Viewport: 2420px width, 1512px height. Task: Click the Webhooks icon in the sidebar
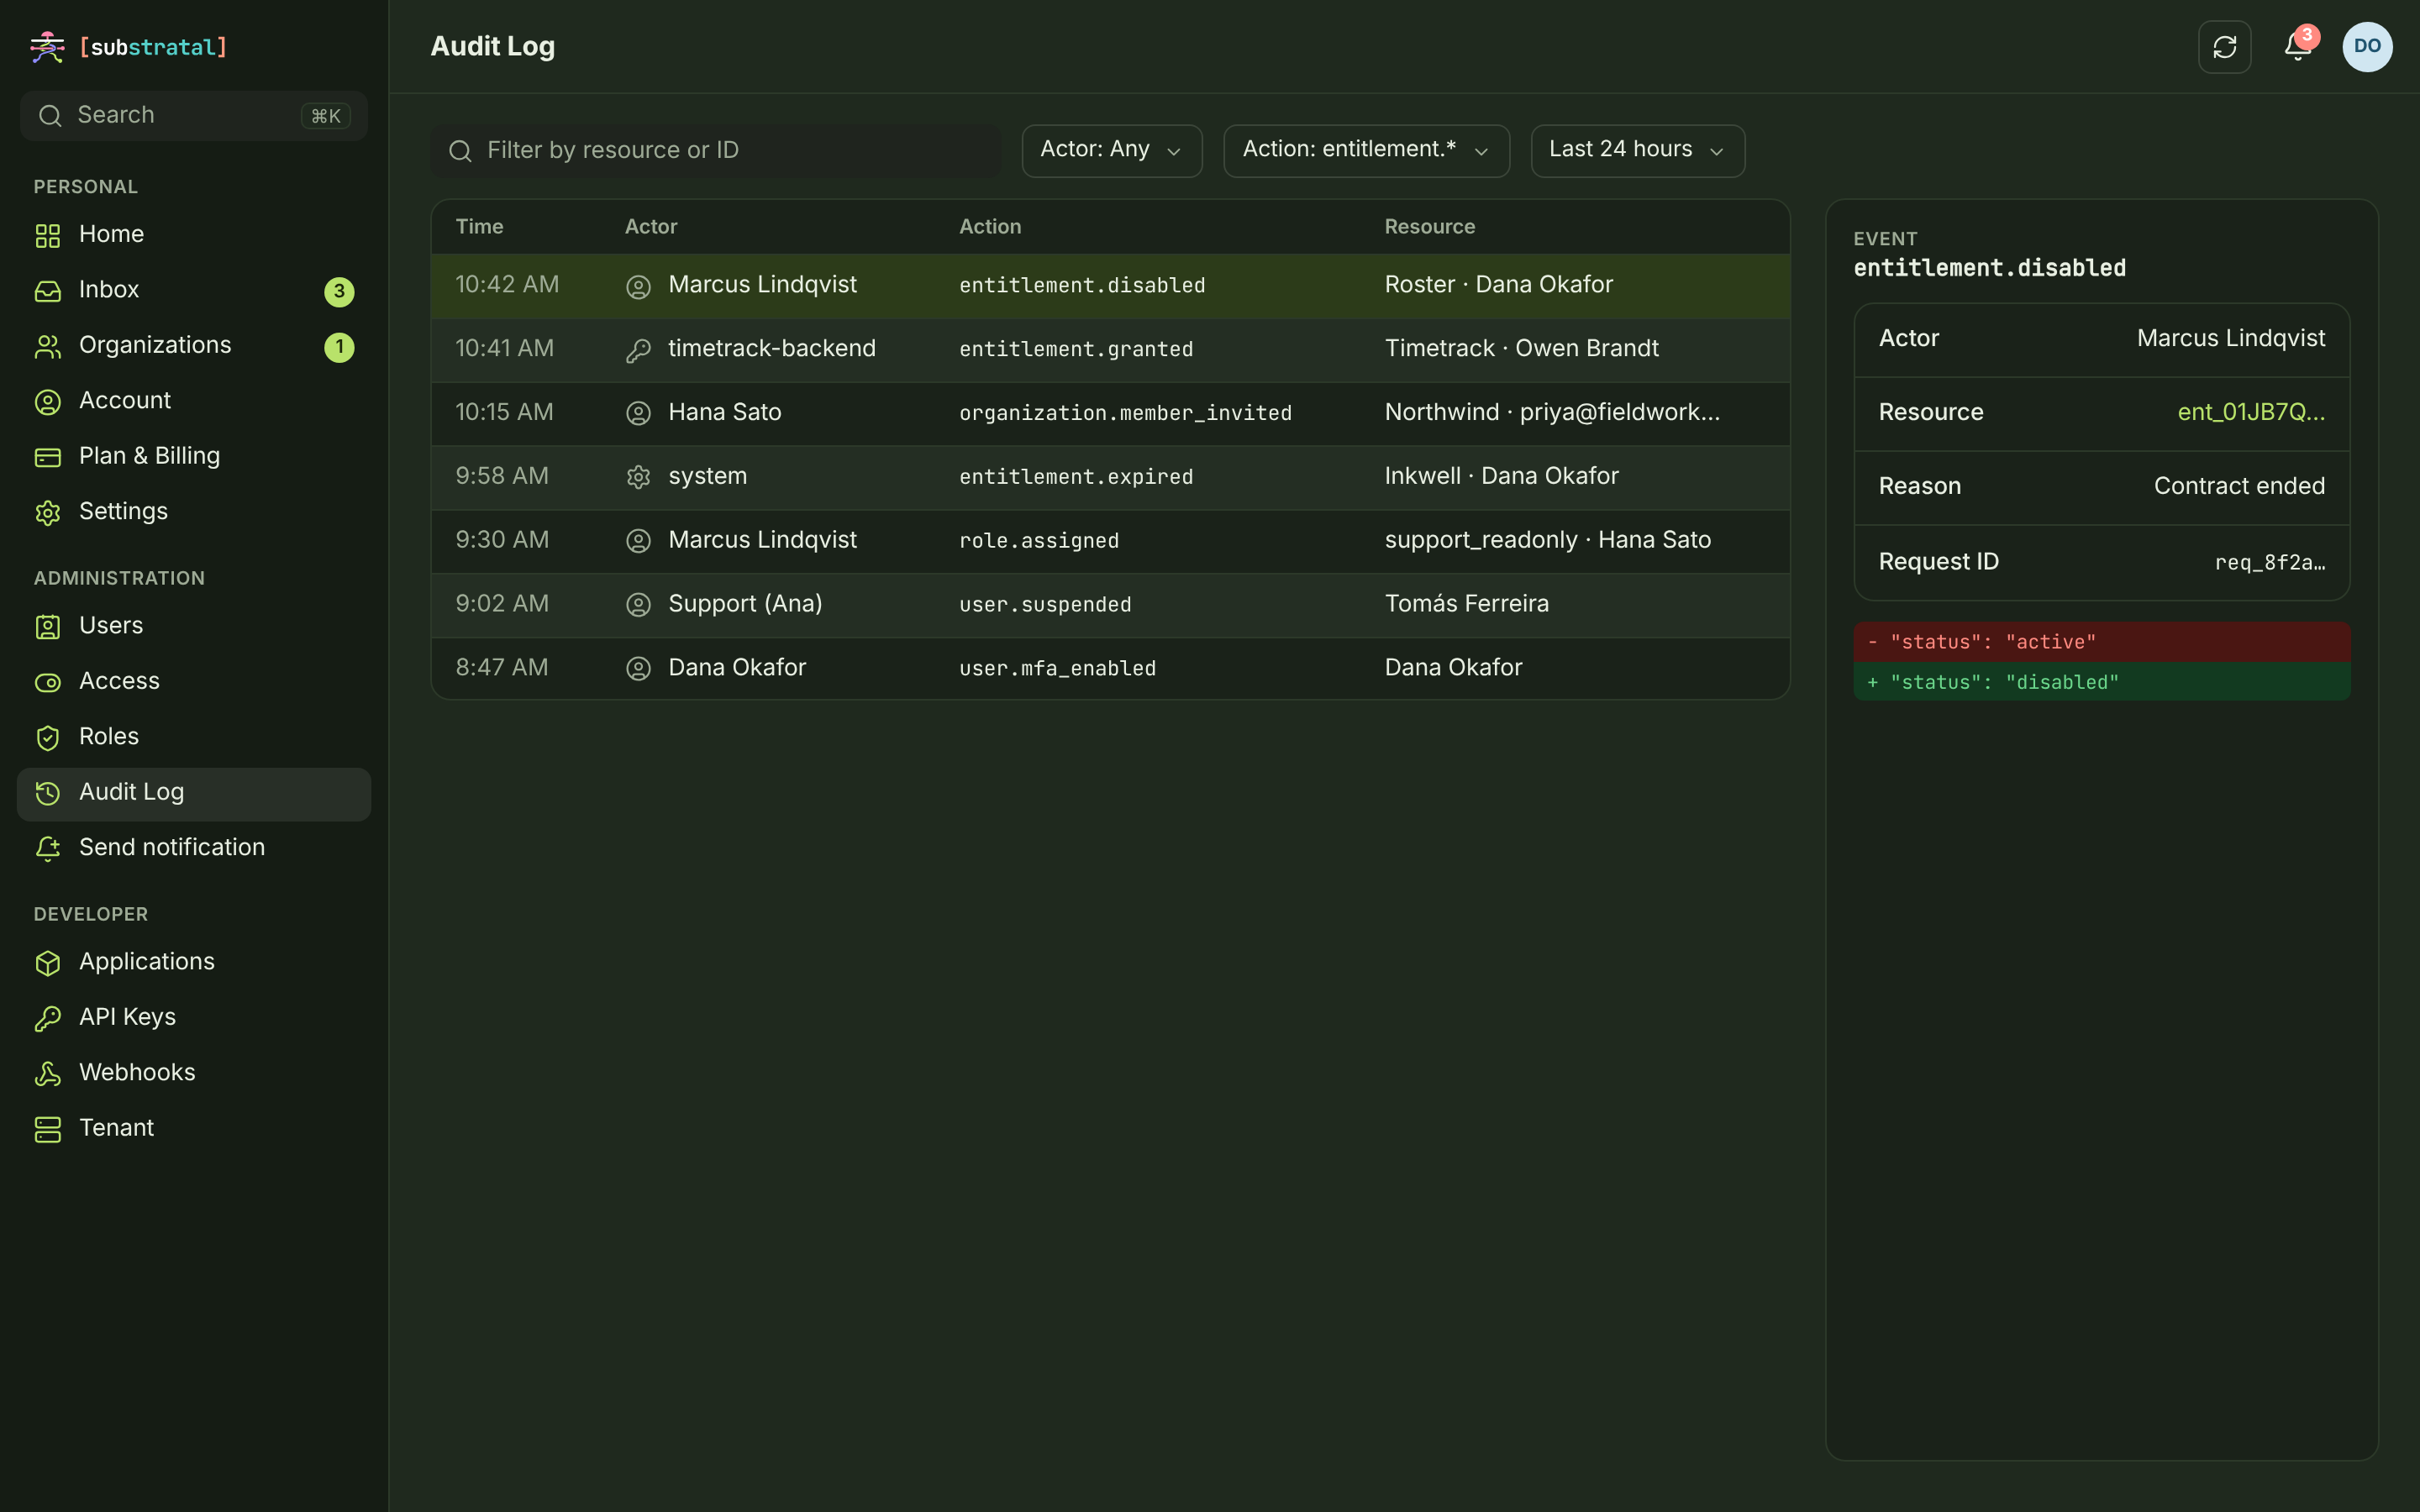point(48,1073)
